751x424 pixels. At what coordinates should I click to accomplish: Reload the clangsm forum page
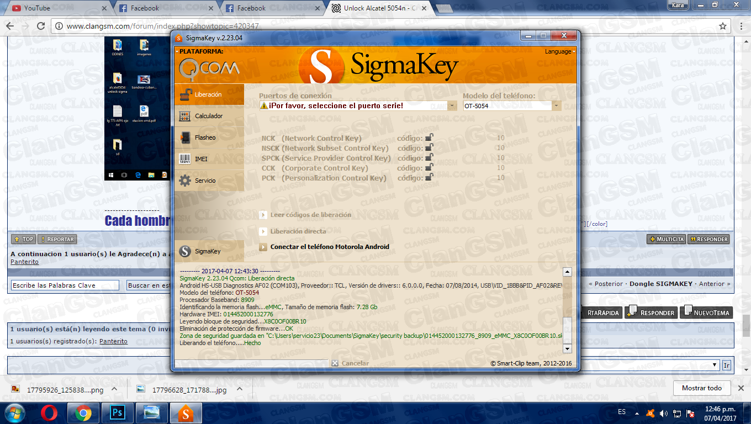pyautogui.click(x=41, y=26)
